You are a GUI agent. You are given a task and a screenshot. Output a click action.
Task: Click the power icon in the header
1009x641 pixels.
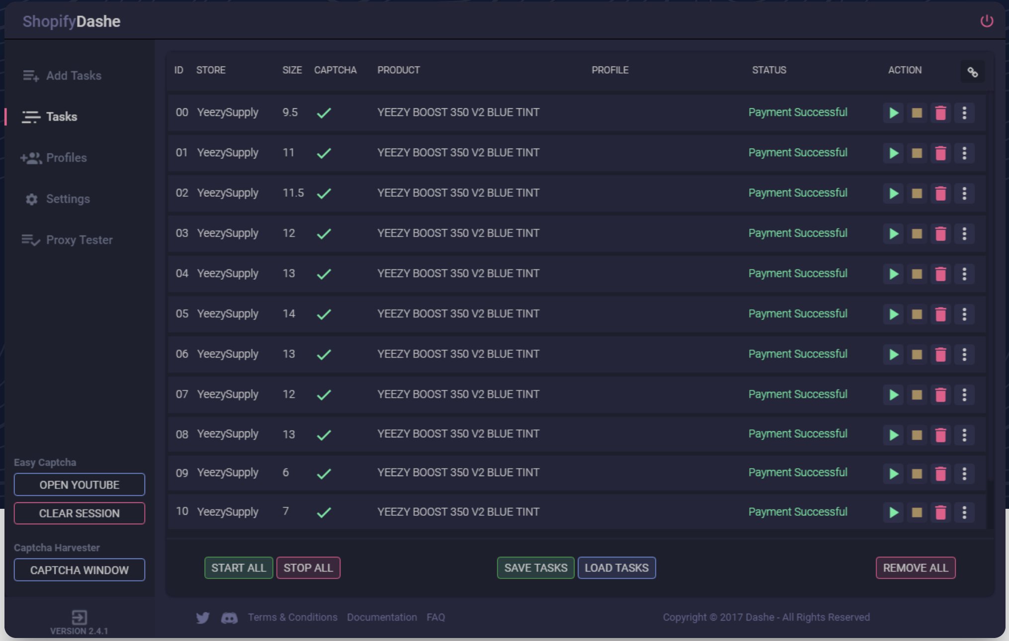[987, 21]
